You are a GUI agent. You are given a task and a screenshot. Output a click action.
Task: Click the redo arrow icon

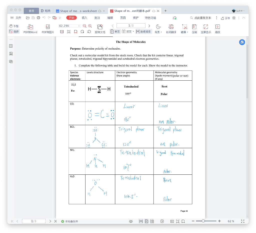pos(49,18)
